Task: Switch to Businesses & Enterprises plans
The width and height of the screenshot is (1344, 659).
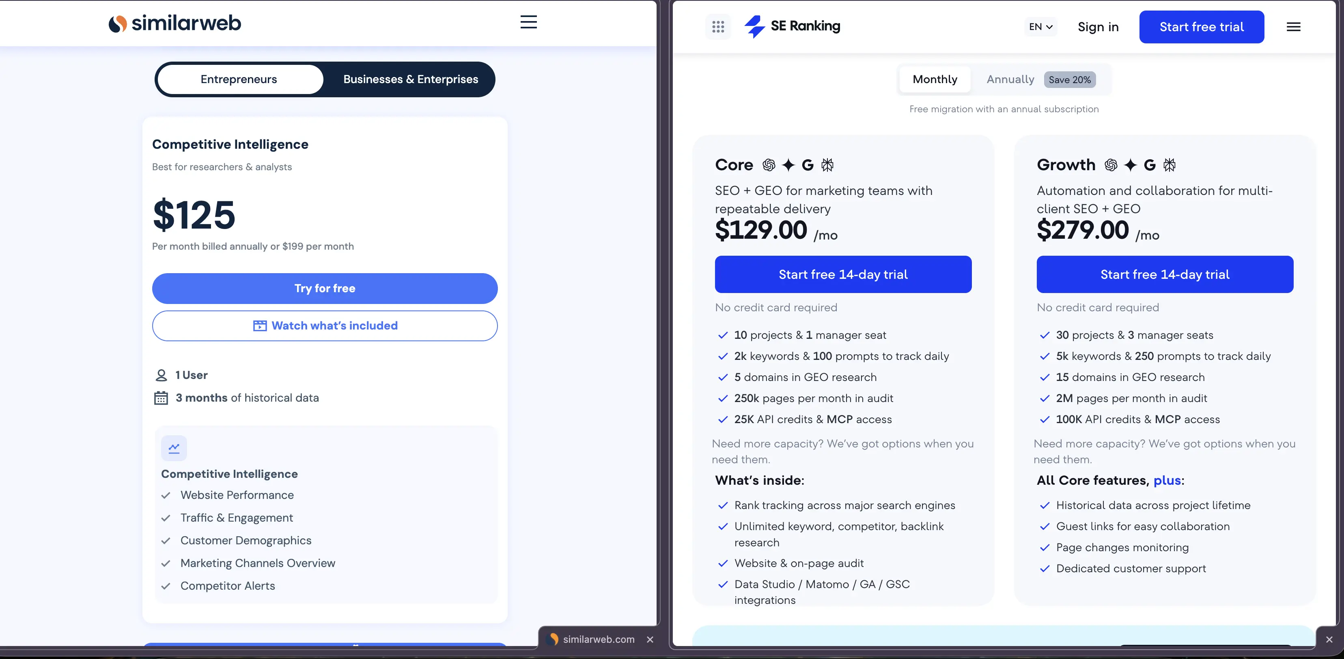Action: pyautogui.click(x=411, y=79)
